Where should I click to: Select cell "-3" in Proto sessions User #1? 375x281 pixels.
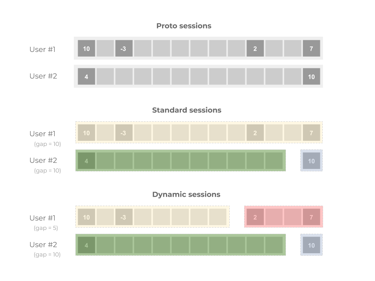[x=123, y=49]
